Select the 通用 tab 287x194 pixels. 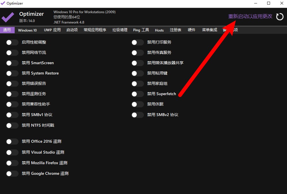point(7,30)
